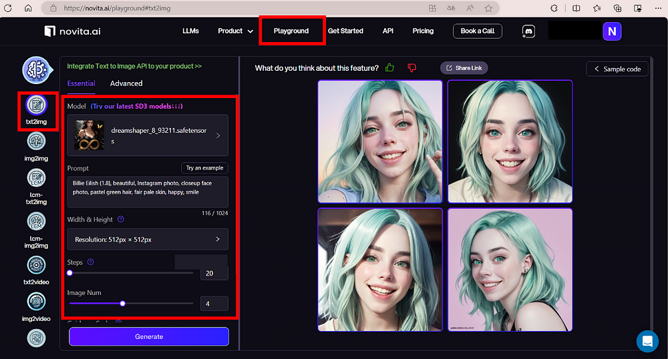Open the Discord community icon
Image resolution: width=668 pixels, height=359 pixels.
coord(528,31)
